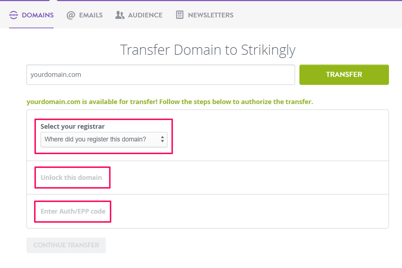Screen dimensions: 402x268
Task: Click empty area of the Select registrar step row
Action: 279,135
